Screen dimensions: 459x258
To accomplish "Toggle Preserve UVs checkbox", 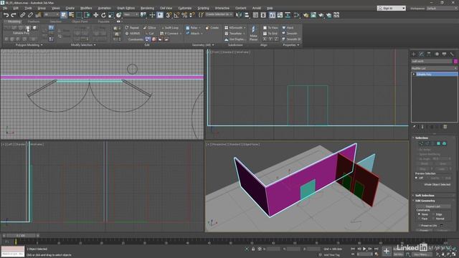I will click(x=419, y=226).
